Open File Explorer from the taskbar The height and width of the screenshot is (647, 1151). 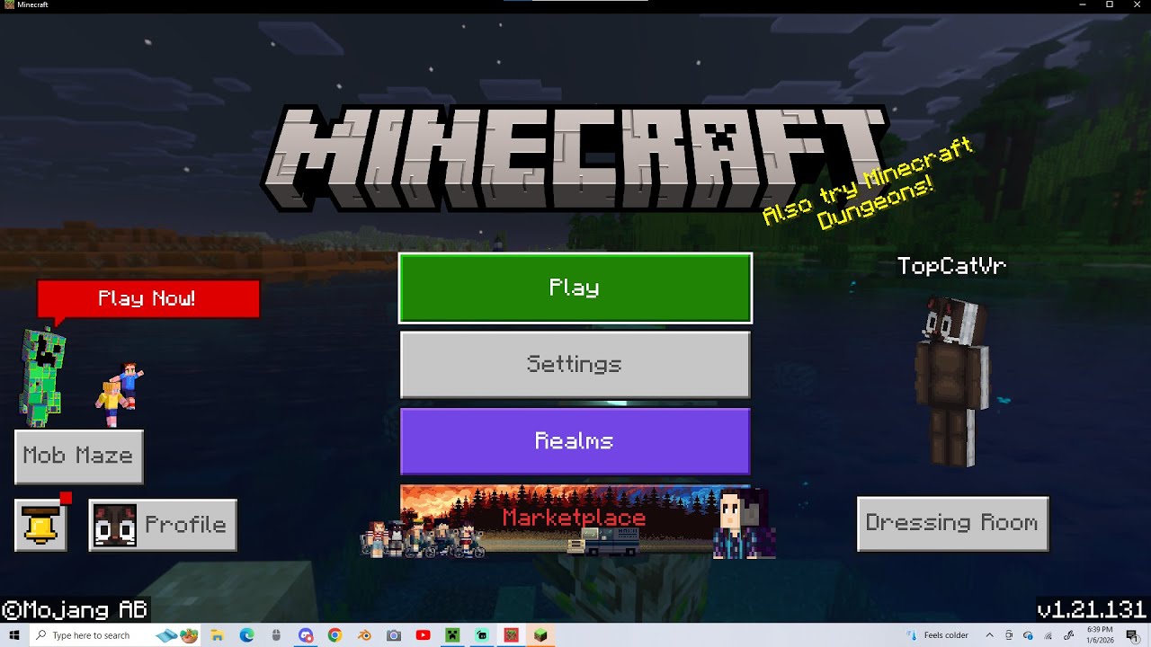tap(218, 635)
